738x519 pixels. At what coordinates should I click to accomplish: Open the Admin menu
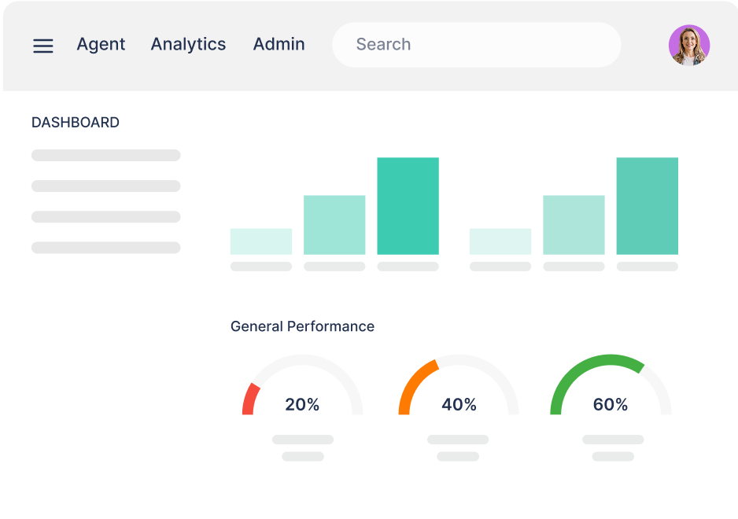click(x=279, y=44)
